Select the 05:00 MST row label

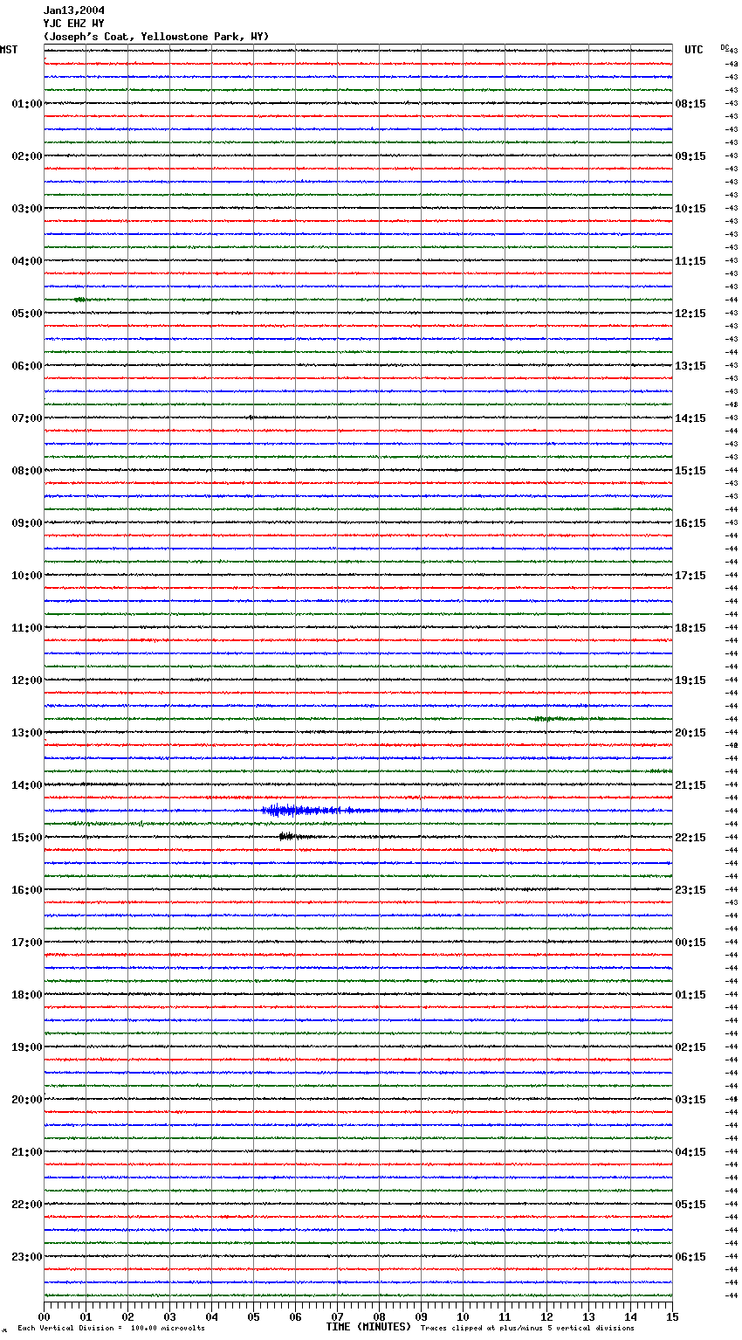27,314
